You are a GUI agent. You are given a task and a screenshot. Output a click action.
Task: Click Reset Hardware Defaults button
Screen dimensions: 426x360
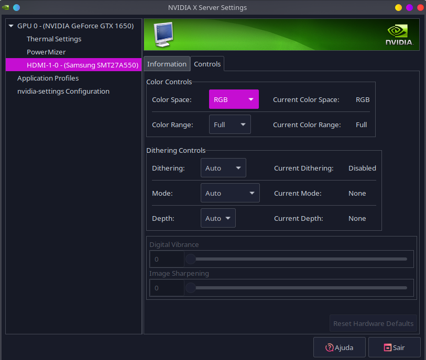tap(373, 323)
